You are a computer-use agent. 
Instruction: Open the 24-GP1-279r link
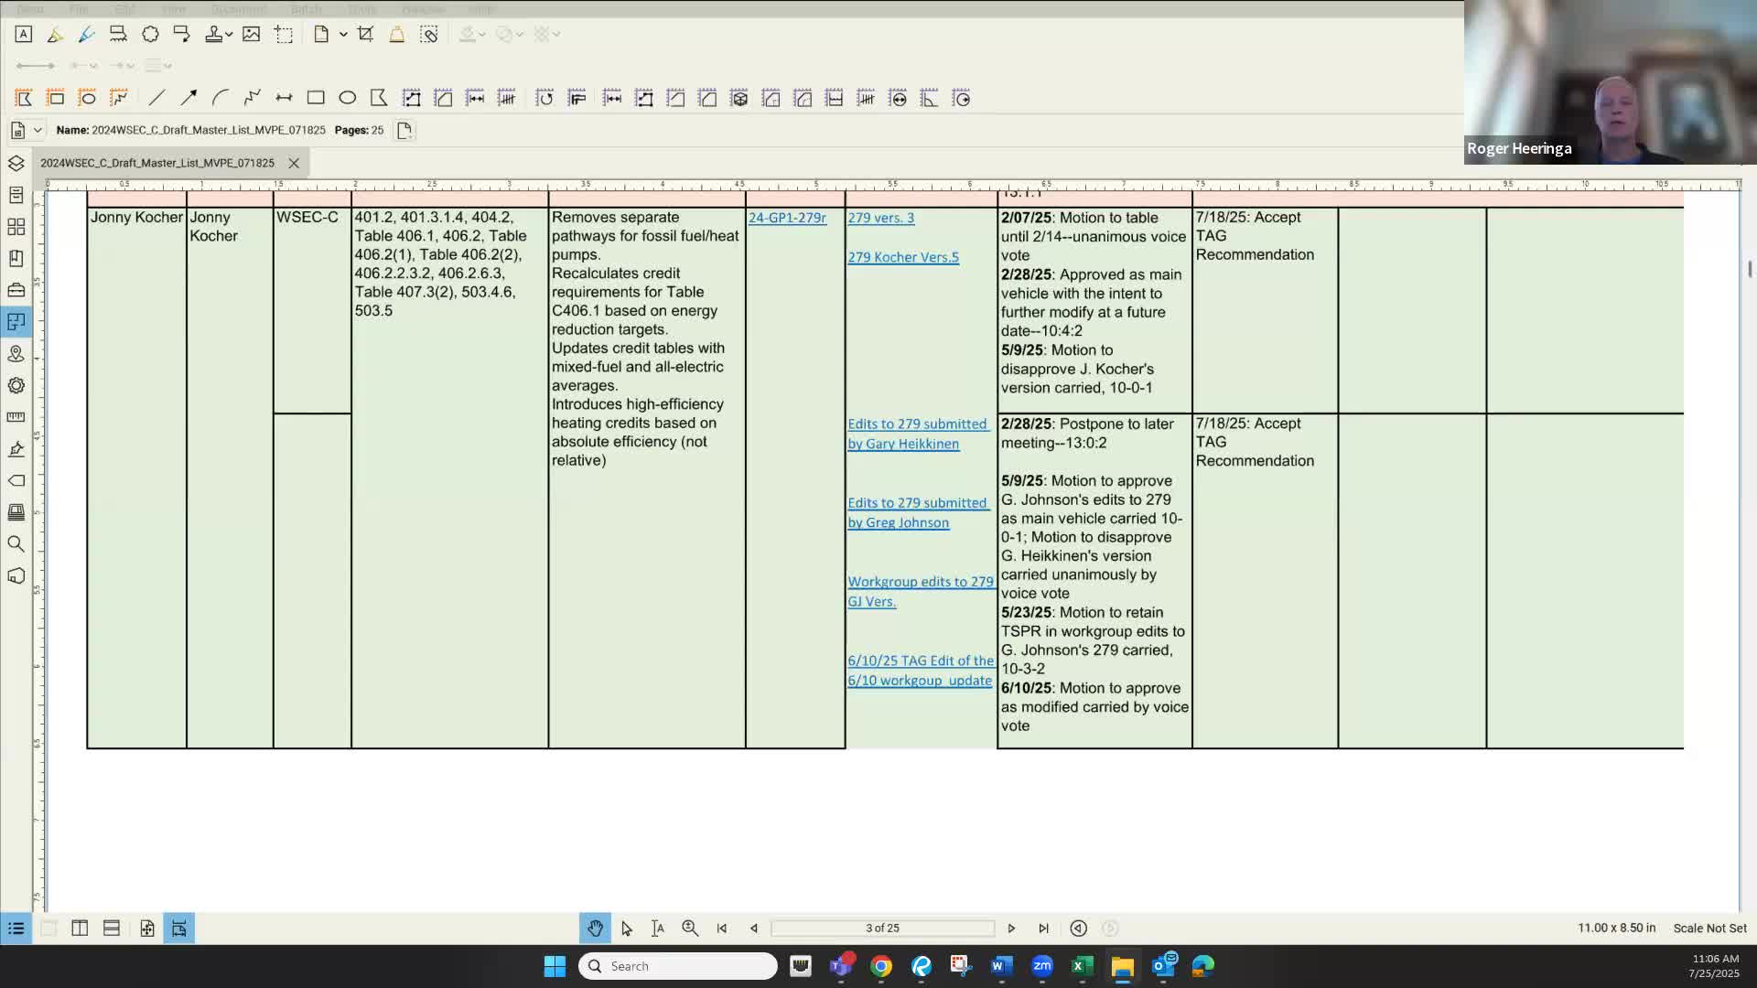(x=787, y=218)
